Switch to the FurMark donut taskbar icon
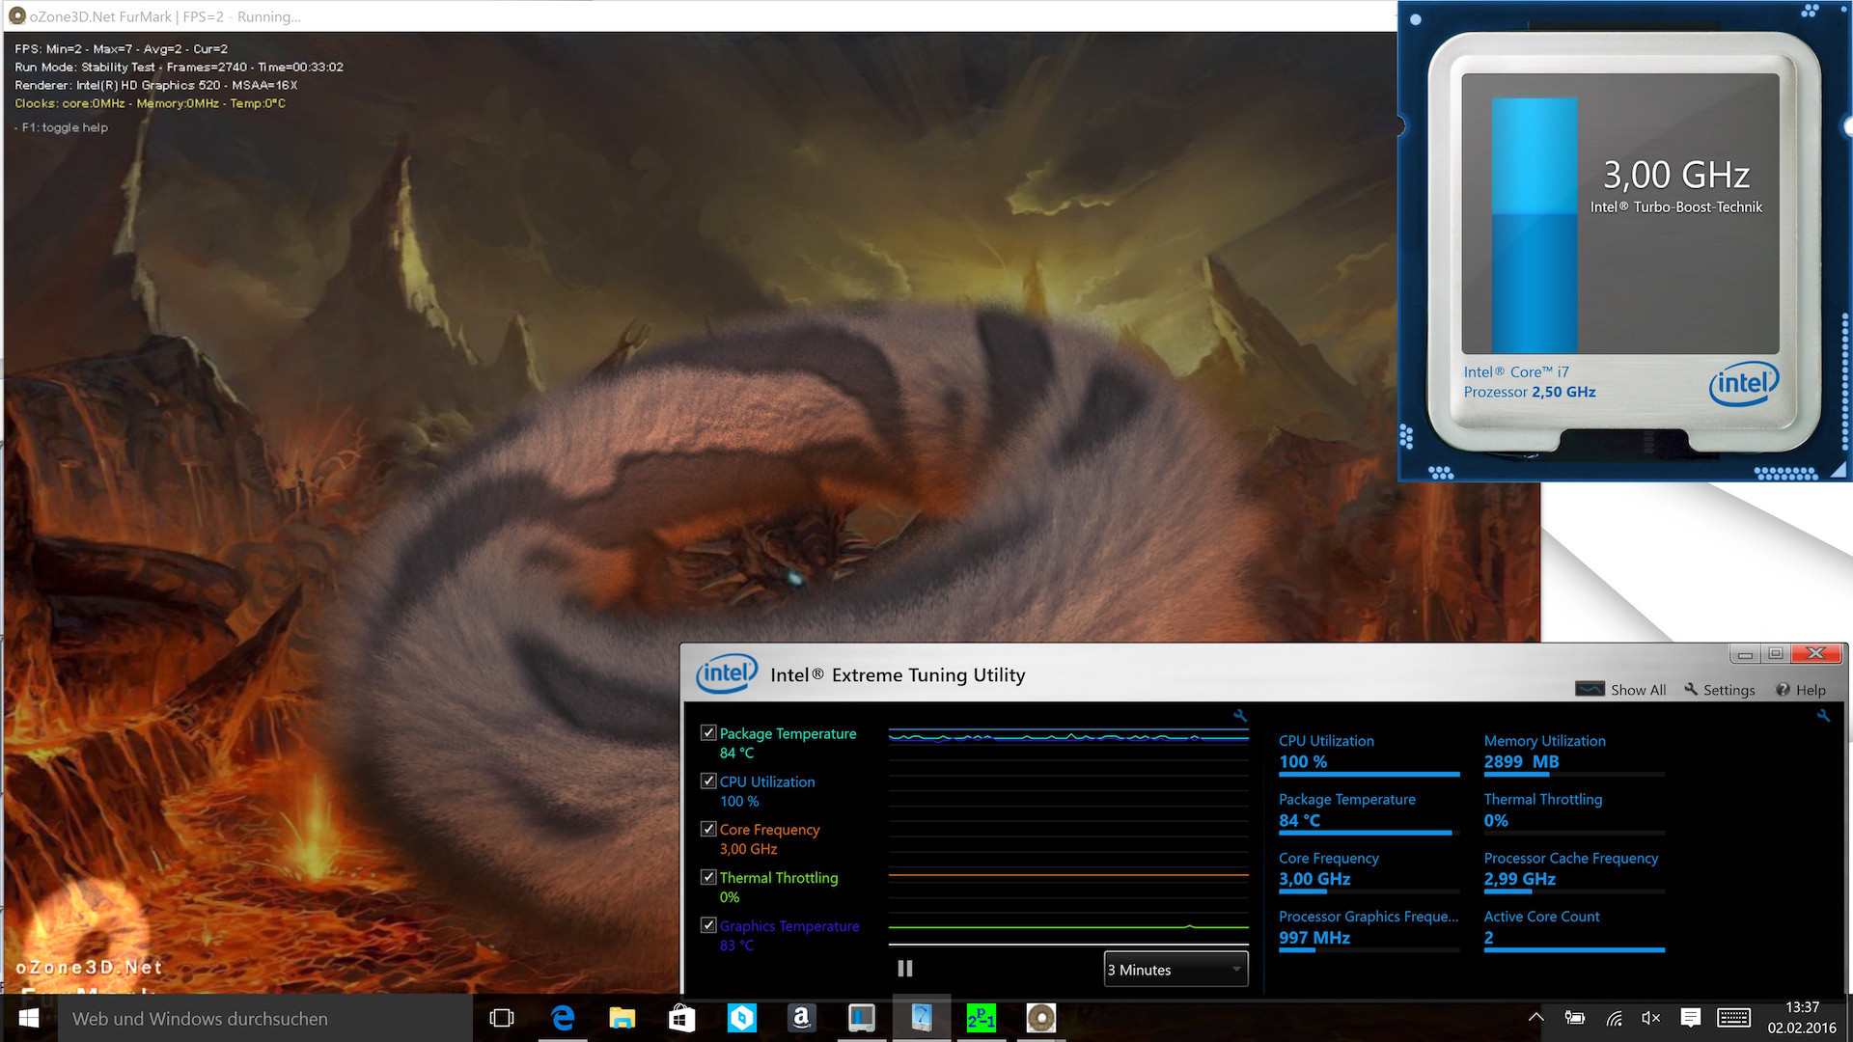Image resolution: width=1853 pixels, height=1042 pixels. 1041,1018
